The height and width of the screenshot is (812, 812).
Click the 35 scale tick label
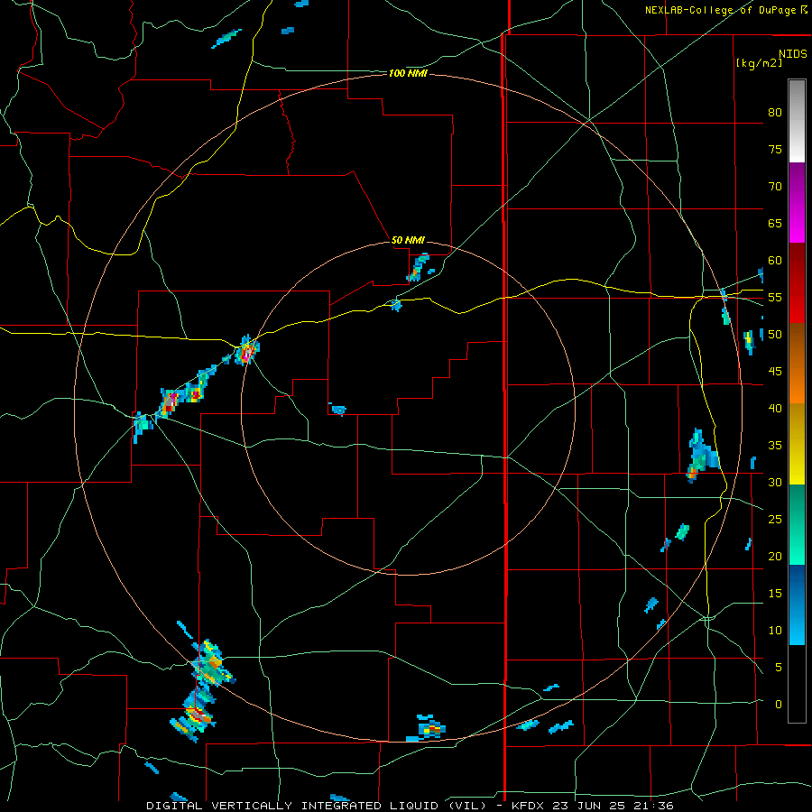click(775, 446)
